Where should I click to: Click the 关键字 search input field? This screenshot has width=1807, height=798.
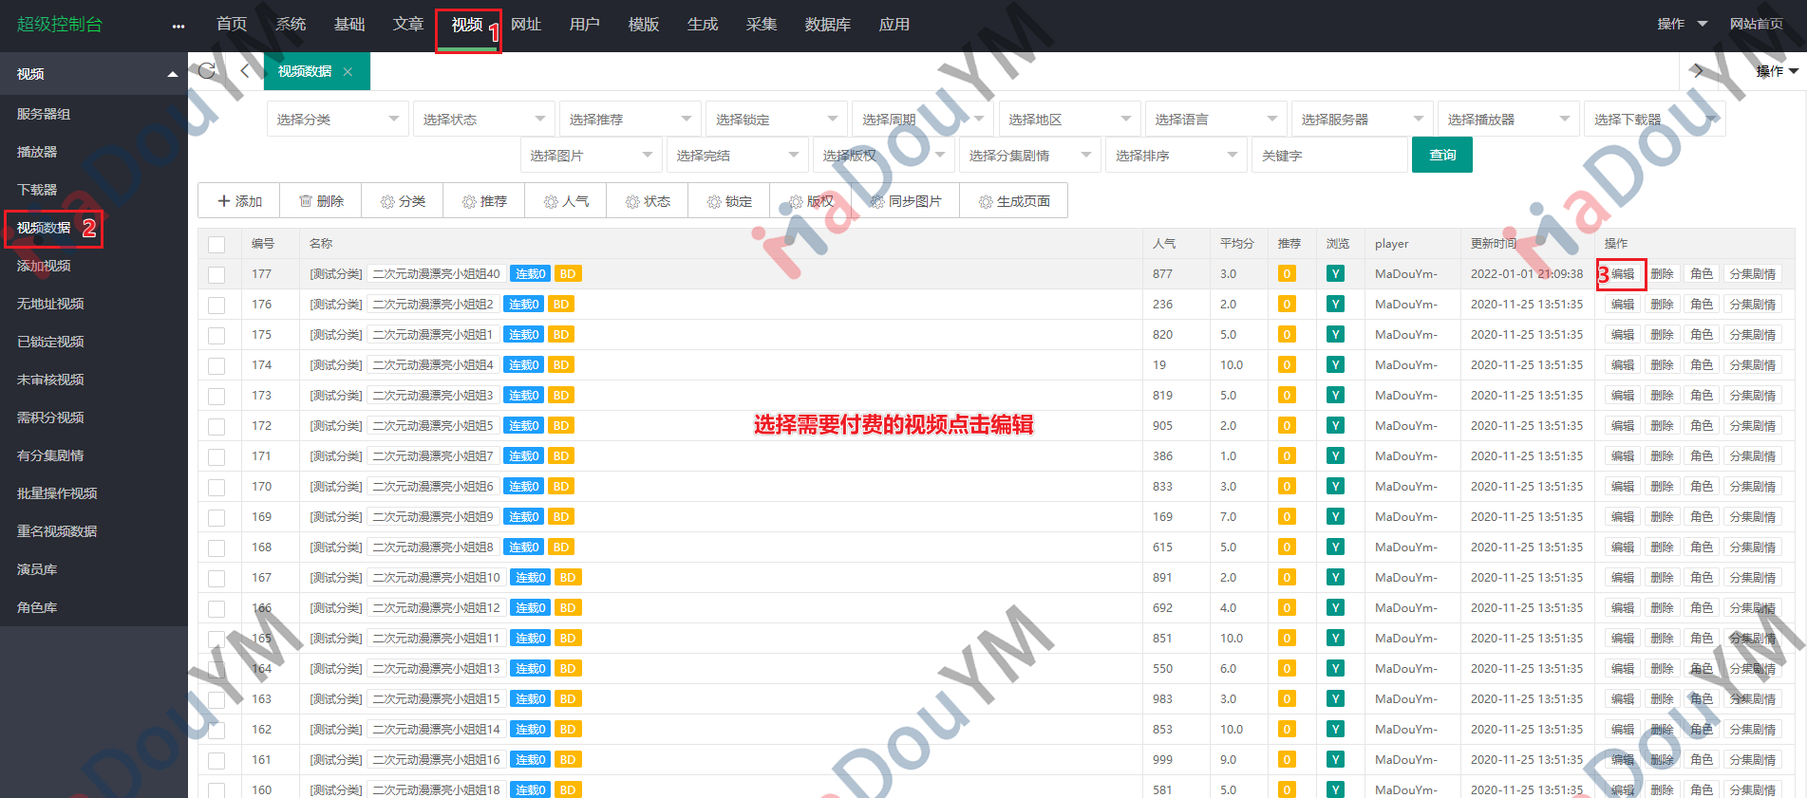coord(1329,156)
